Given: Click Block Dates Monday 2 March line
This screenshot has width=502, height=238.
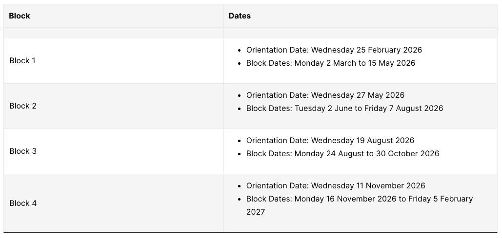Looking at the screenshot, I should click(330, 63).
